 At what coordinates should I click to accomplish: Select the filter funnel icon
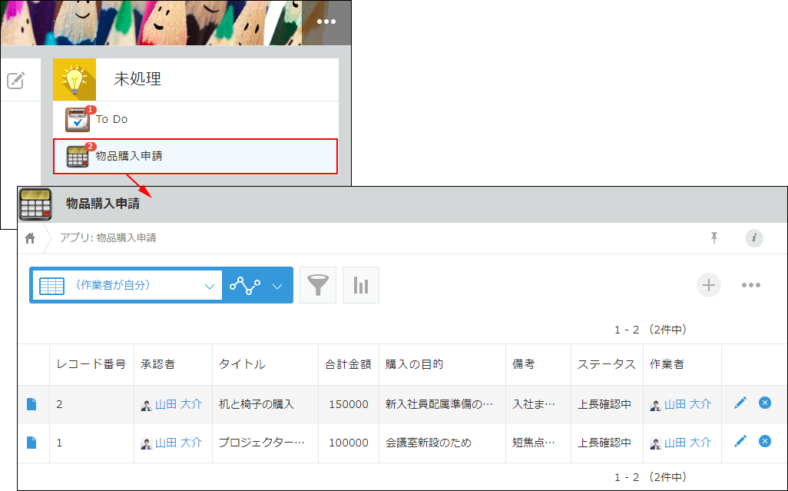317,284
